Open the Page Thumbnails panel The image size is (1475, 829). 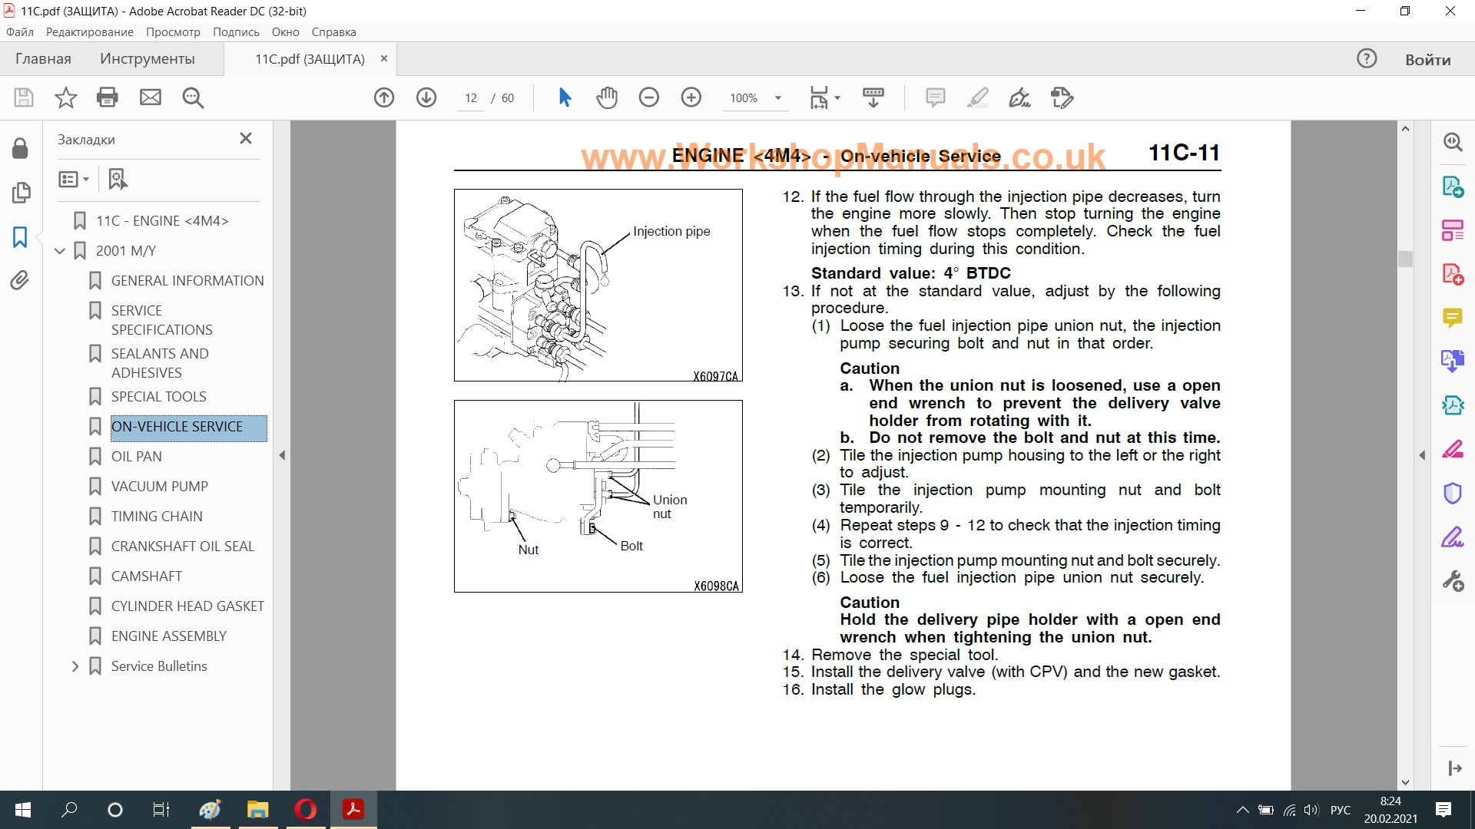(x=21, y=192)
